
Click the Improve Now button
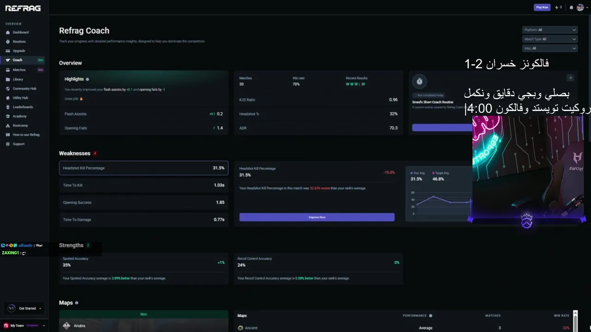tap(317, 217)
